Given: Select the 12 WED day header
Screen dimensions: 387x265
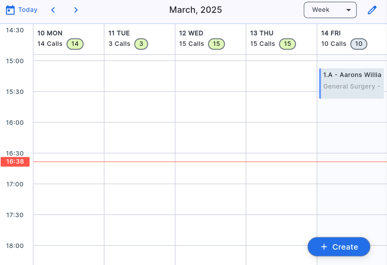Looking at the screenshot, I should click(191, 33).
